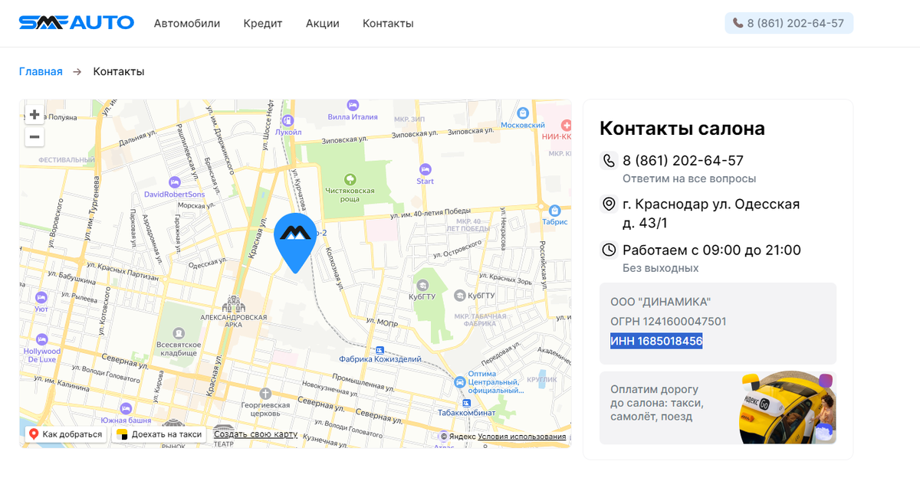920x494 pixels.
Task: Click the highlighted ИНН 1685018456 text
Action: pos(656,341)
